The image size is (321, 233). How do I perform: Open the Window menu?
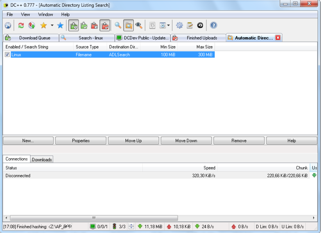[x=45, y=14]
